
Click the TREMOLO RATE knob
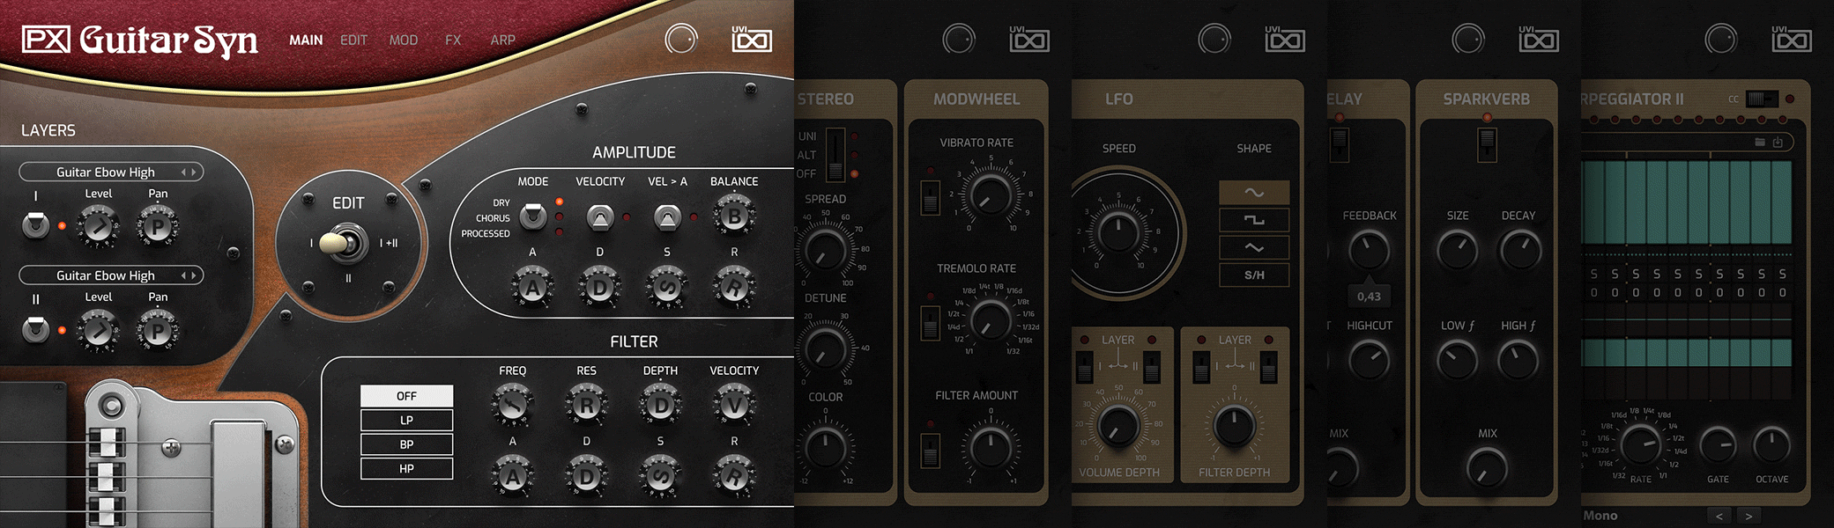pyautogui.click(x=991, y=320)
